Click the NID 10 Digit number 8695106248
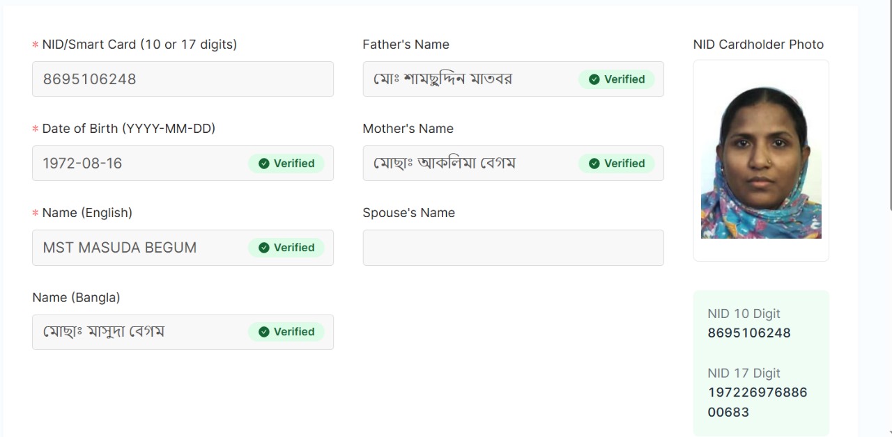Screen dimensions: 892x437 click(749, 333)
